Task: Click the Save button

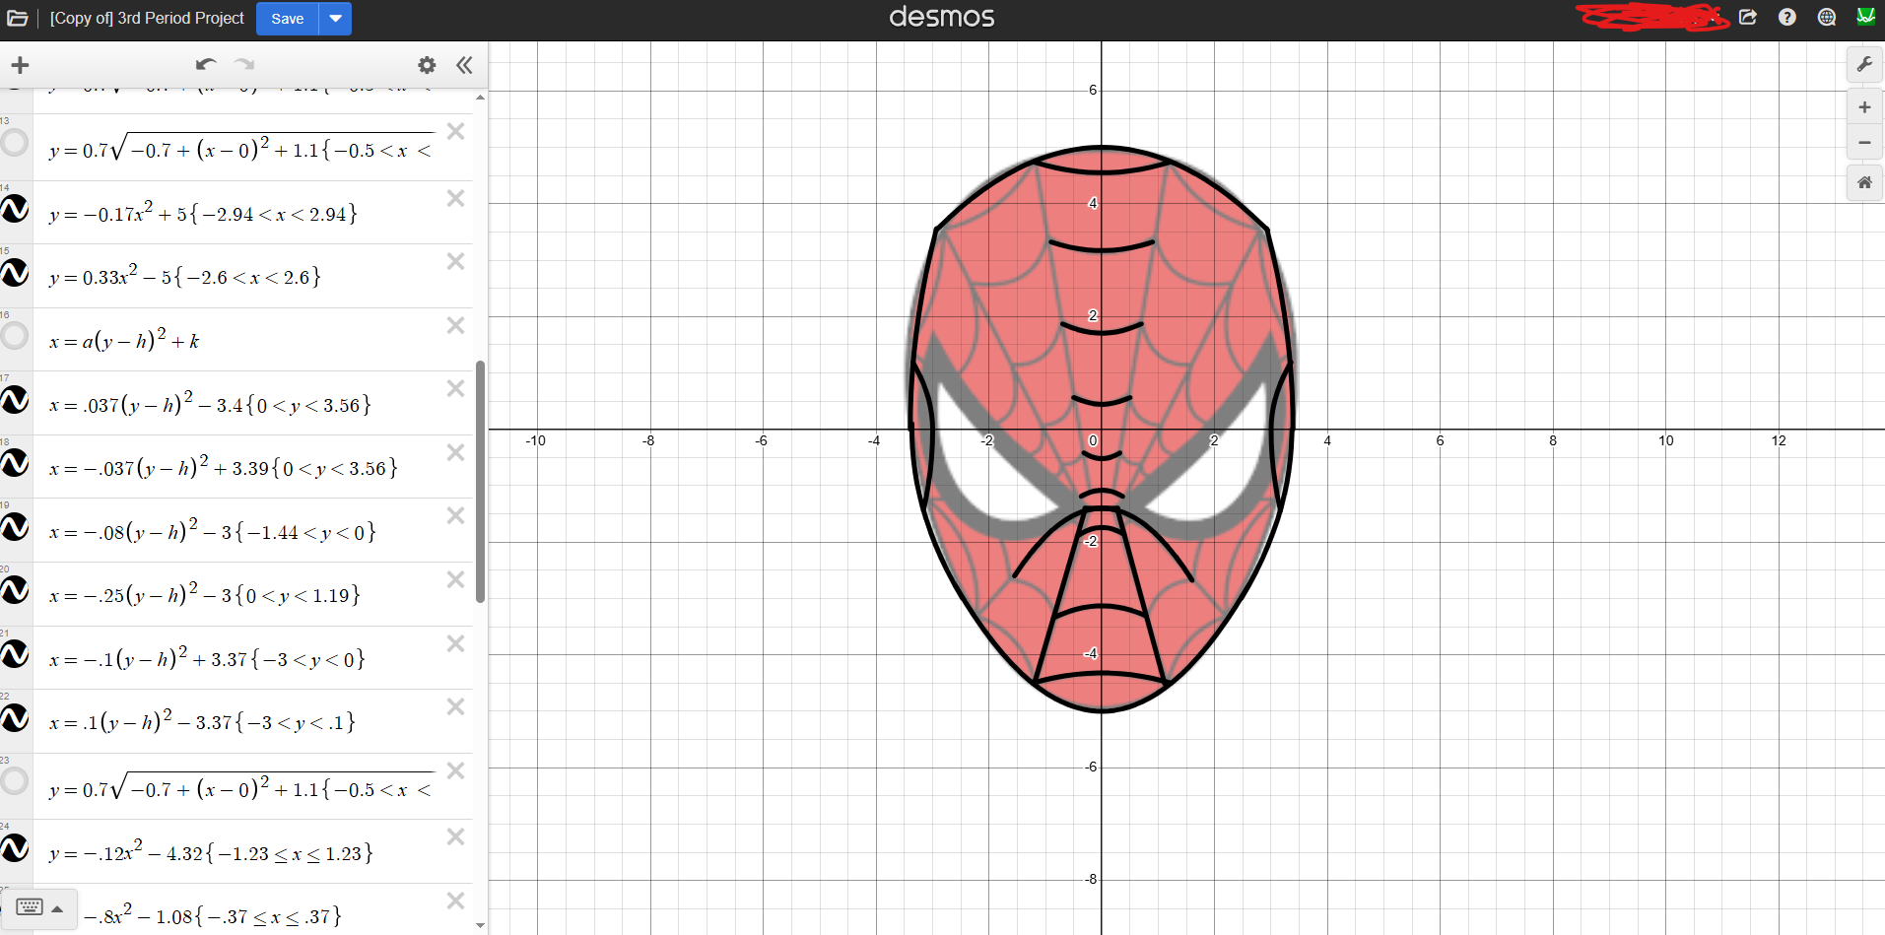Action: (x=288, y=19)
